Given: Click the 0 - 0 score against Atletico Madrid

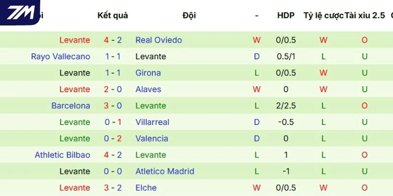Looking at the screenshot, I should coord(112,171).
